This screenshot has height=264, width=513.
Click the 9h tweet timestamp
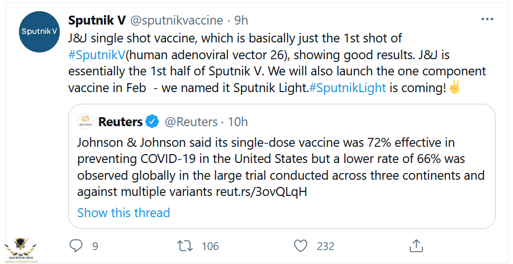(x=241, y=21)
